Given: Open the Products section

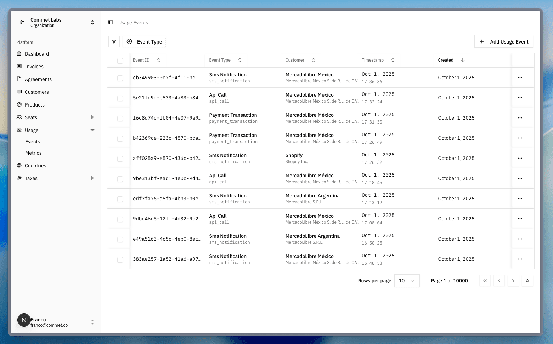Looking at the screenshot, I should click(34, 105).
